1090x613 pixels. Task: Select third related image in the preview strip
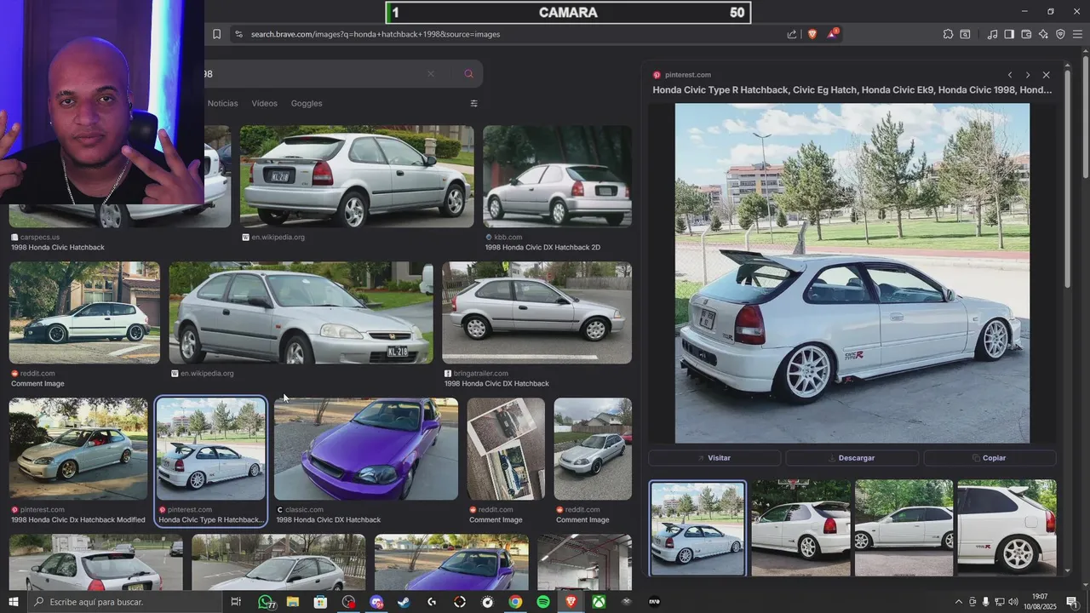tap(904, 528)
